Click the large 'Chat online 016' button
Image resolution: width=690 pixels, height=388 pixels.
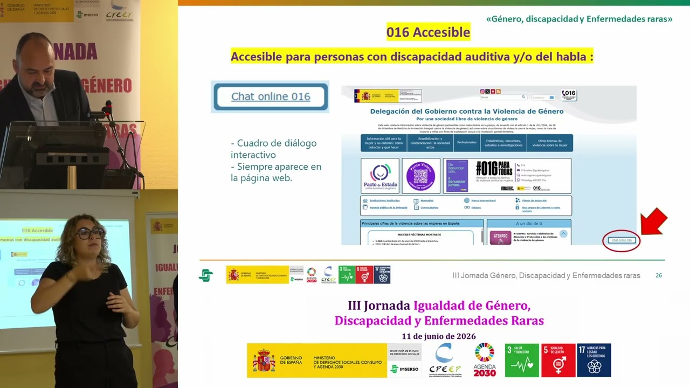click(271, 97)
